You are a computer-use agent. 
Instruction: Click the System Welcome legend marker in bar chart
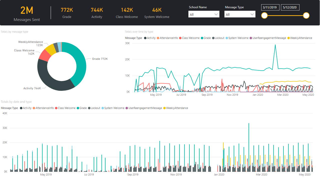pos(102,108)
